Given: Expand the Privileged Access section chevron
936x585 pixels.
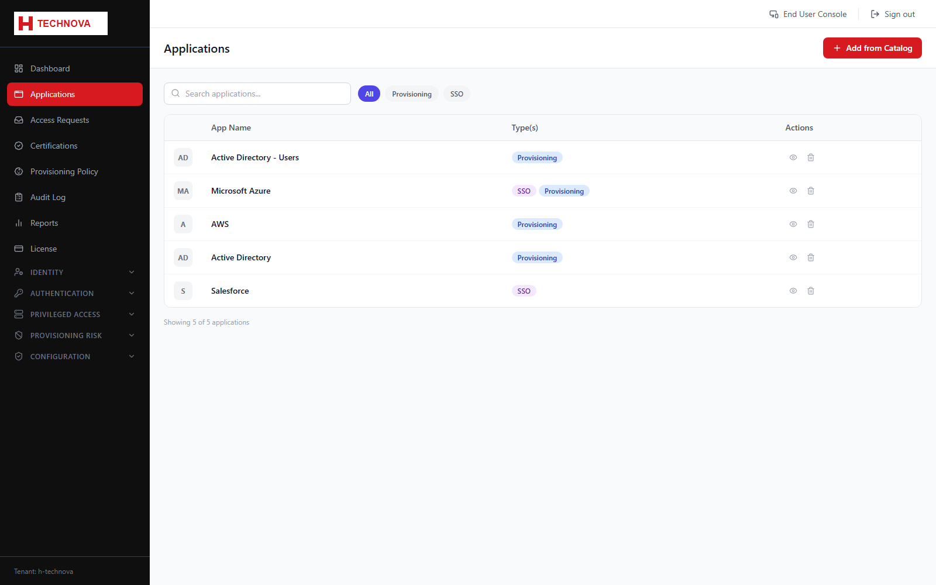Looking at the screenshot, I should click(132, 314).
